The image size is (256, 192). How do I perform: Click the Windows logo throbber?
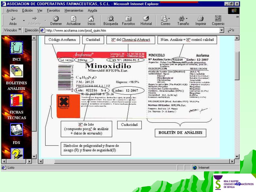point(234,10)
